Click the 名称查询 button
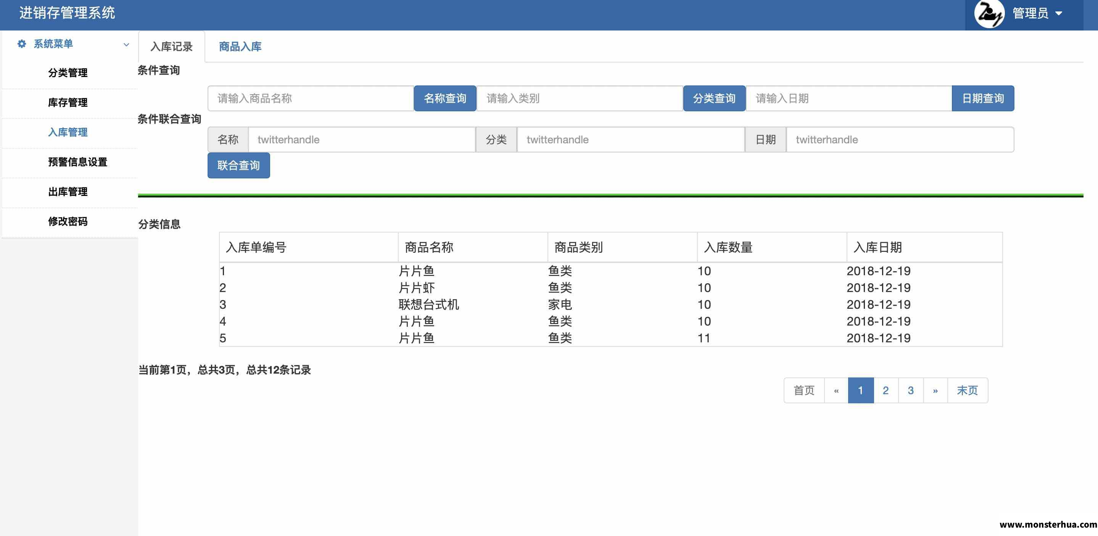This screenshot has height=536, width=1098. point(445,98)
